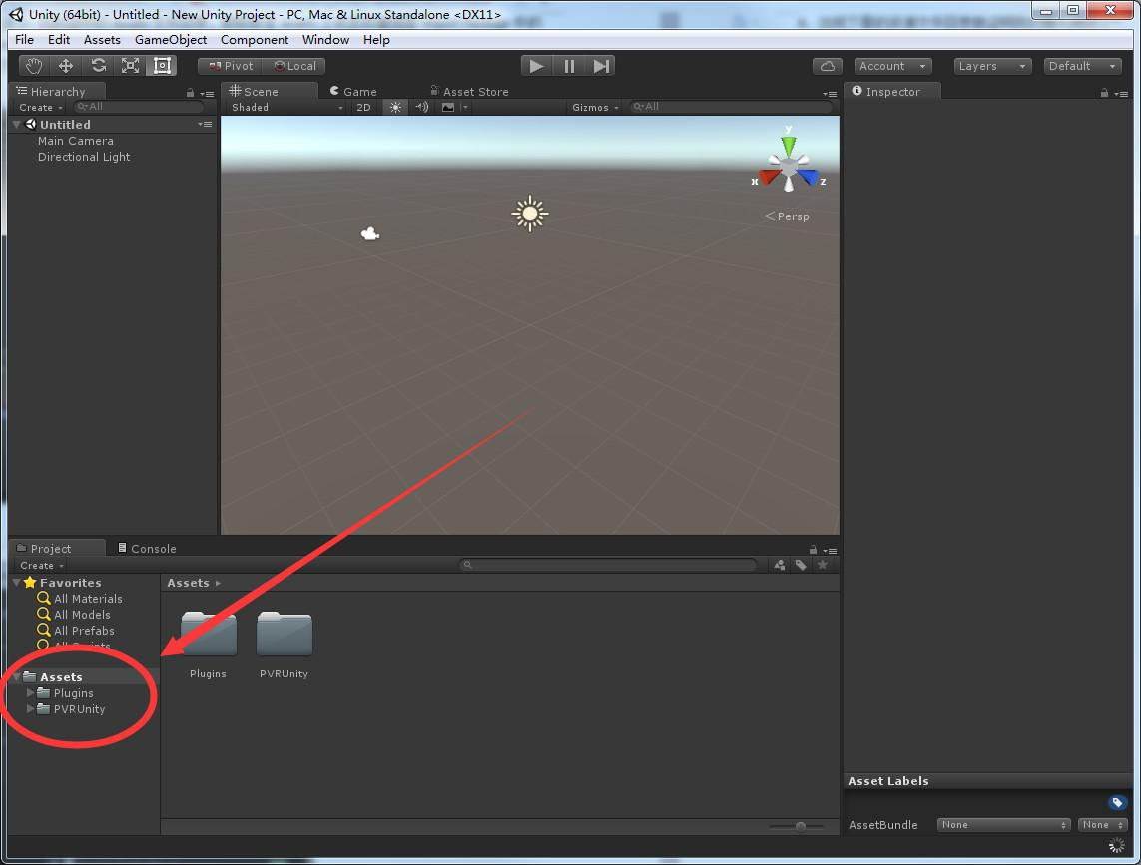The width and height of the screenshot is (1141, 865).
Task: Toggle scene lighting sun icon
Action: [395, 107]
